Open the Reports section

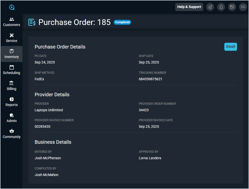click(x=11, y=102)
